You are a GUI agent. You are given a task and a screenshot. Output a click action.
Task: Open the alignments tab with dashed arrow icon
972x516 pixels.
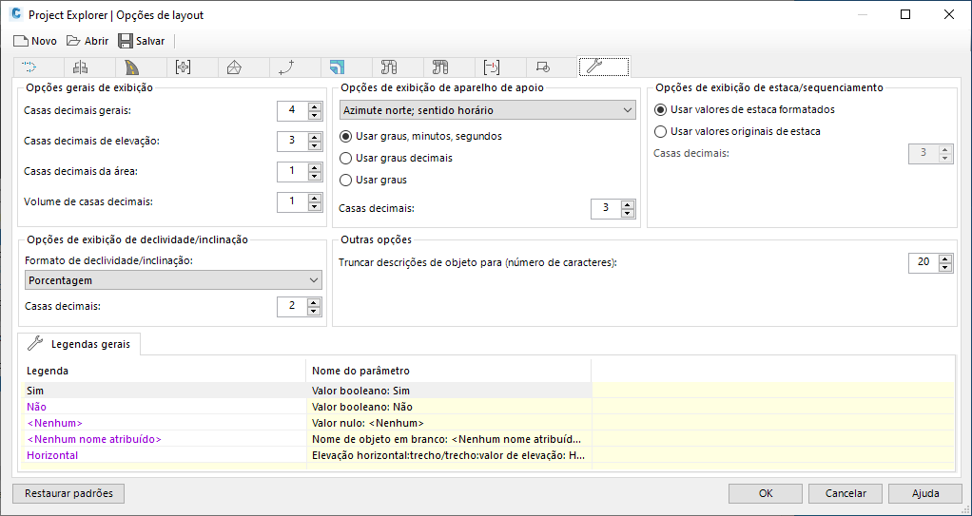29,67
